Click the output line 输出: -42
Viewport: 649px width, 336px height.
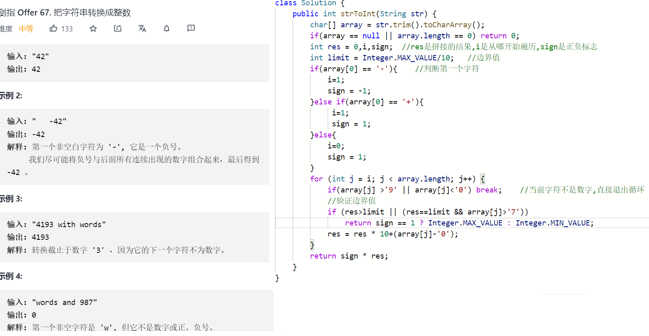pyautogui.click(x=26, y=135)
